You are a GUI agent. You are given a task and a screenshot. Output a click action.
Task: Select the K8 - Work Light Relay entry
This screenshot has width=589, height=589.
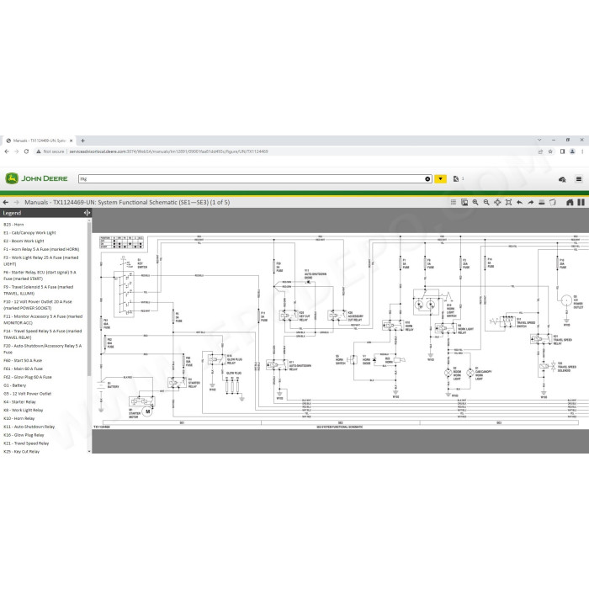[24, 410]
